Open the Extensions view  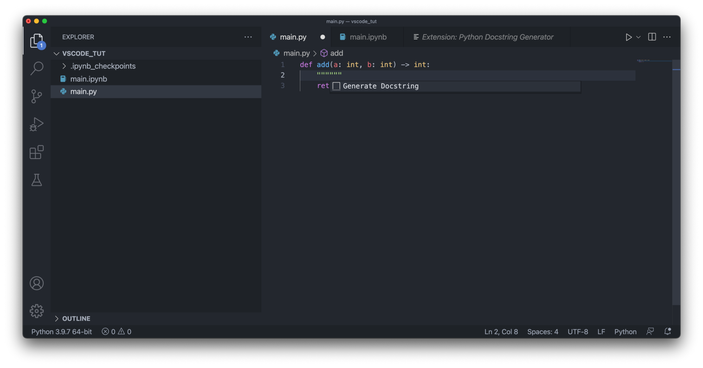coord(37,152)
